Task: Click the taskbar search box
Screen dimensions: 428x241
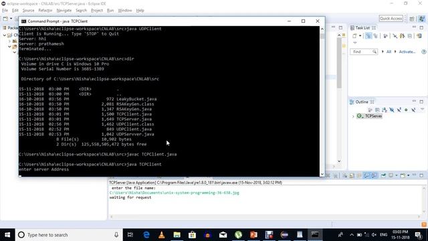Action: tap(69, 235)
